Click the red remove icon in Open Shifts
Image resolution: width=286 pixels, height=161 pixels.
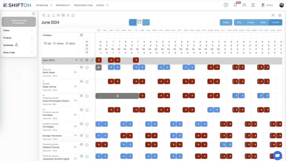[x=87, y=60]
